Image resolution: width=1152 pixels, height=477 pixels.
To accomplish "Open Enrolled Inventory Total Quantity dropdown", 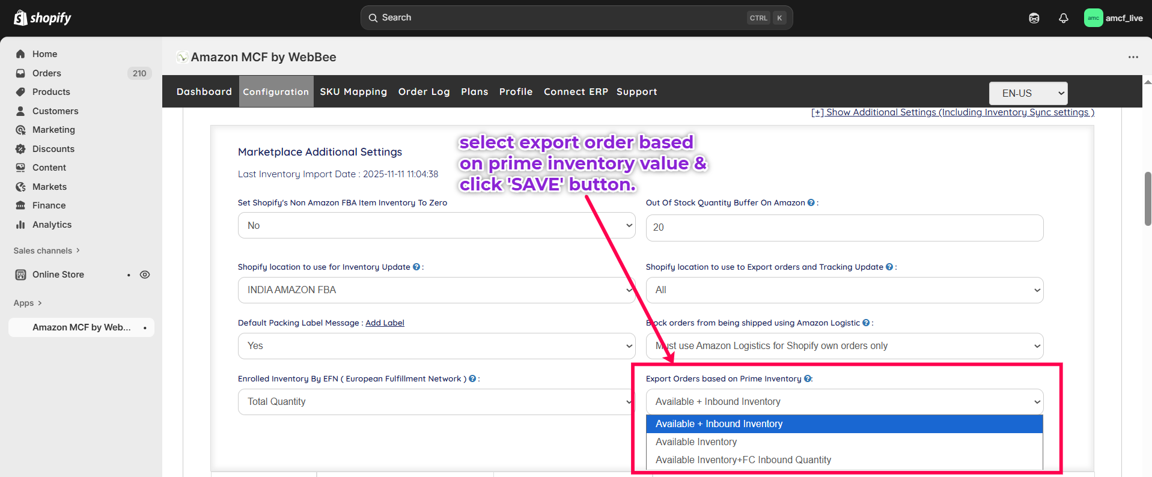I will tap(436, 402).
